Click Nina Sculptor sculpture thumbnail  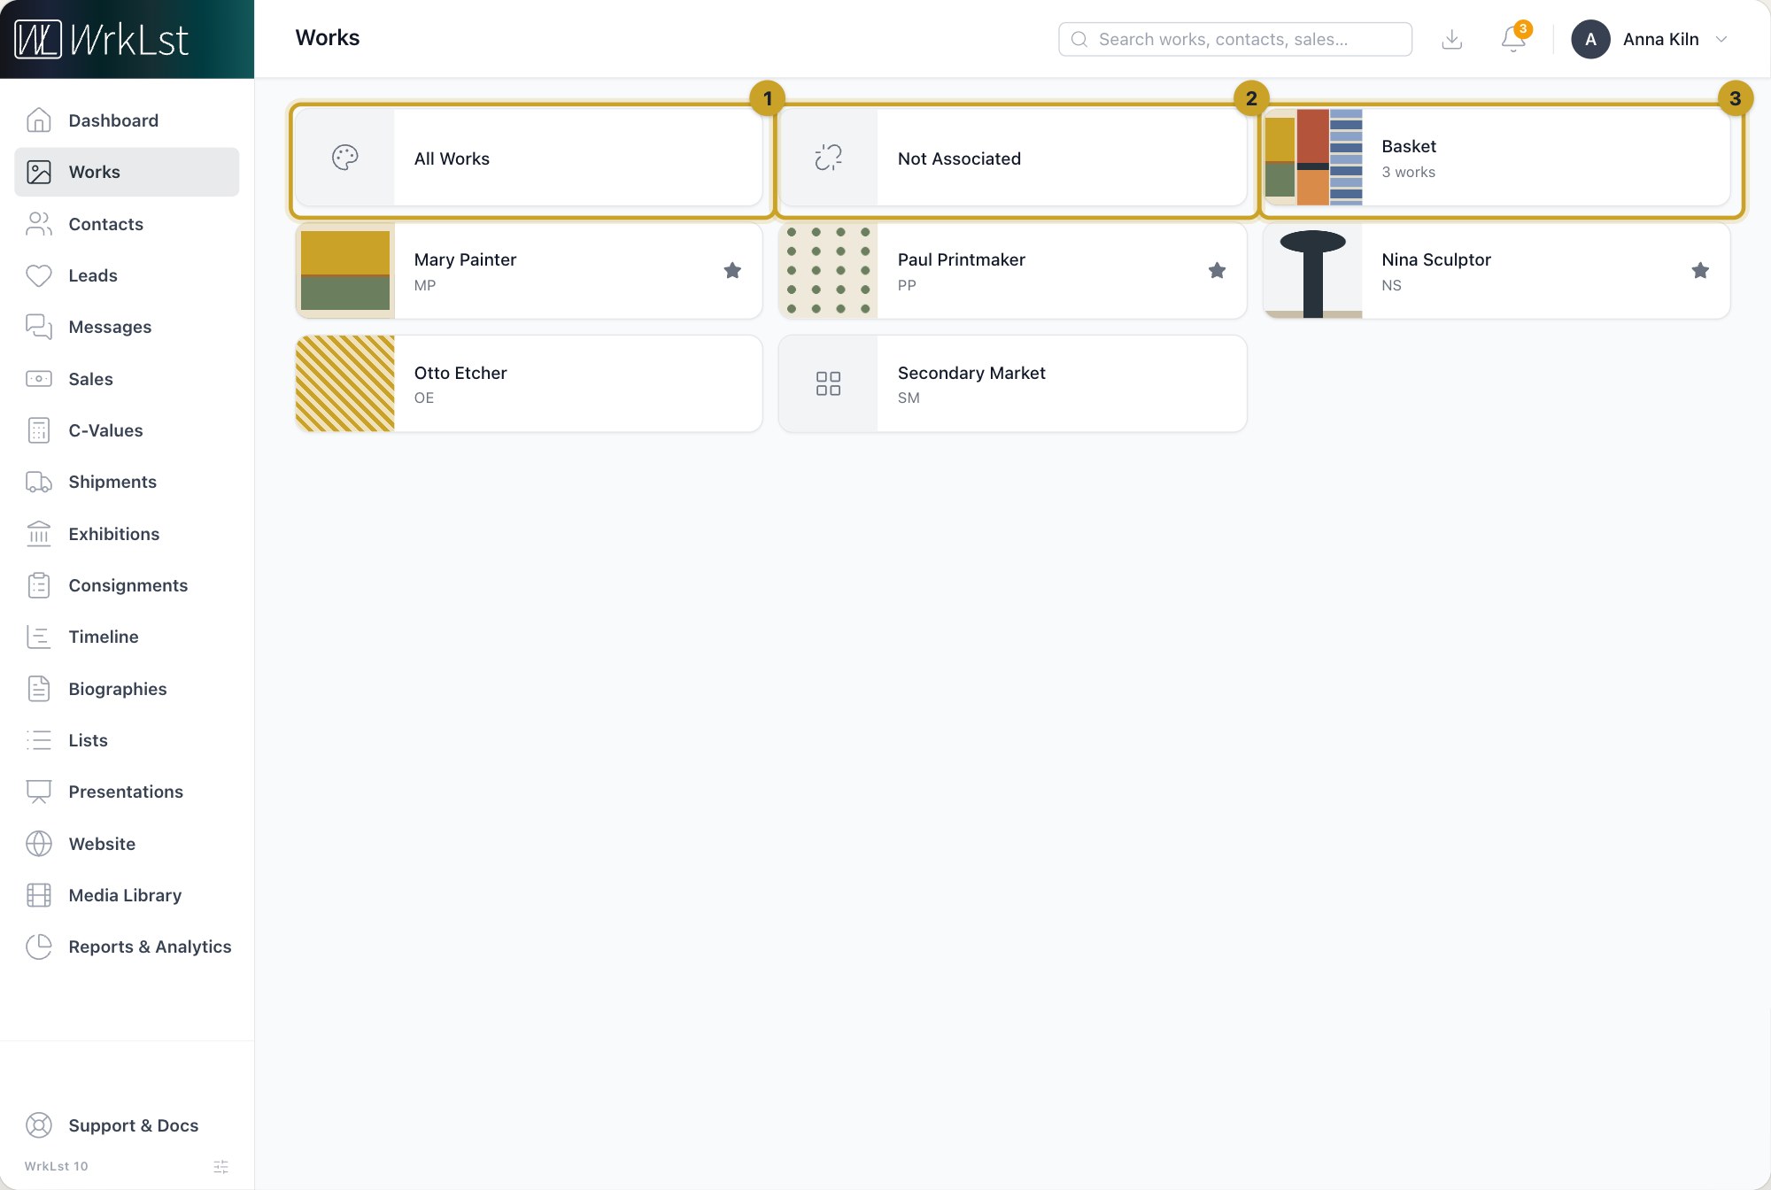[1313, 270]
